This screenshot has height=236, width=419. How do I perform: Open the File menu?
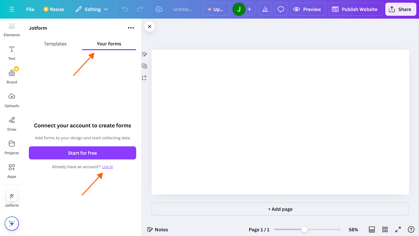(x=30, y=9)
